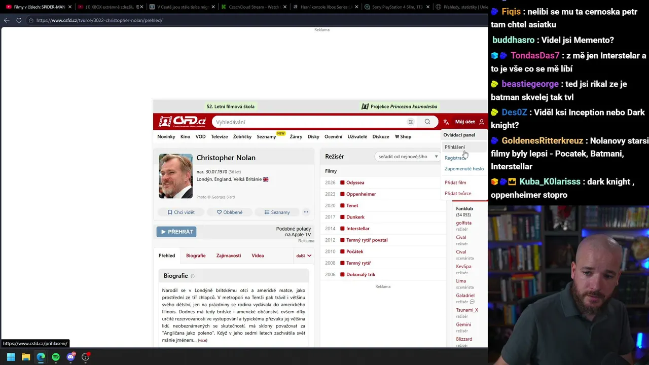Click the user profile icon beside Můj účet

tap(482, 122)
